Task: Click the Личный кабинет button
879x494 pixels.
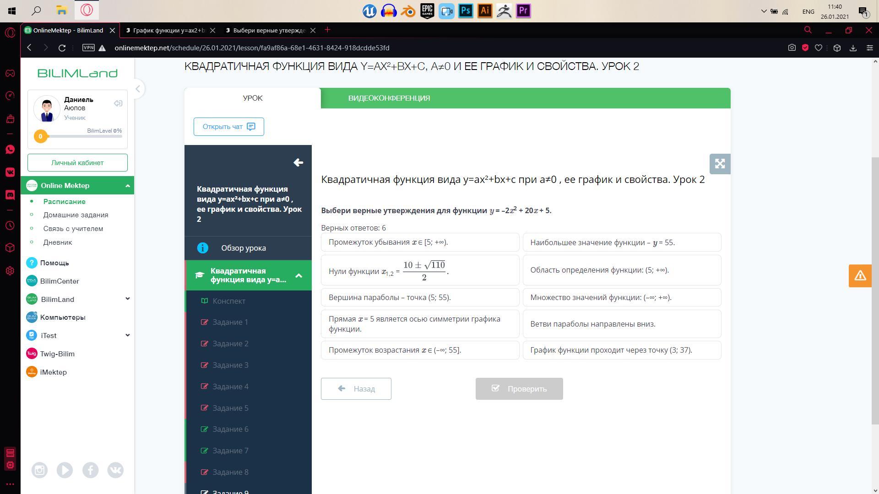Action: pyautogui.click(x=77, y=163)
